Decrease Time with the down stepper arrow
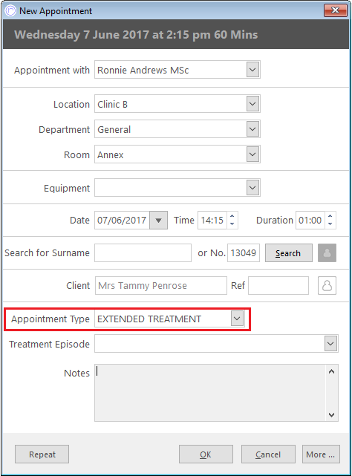Viewport: 352px width, 476px height. coord(232,224)
